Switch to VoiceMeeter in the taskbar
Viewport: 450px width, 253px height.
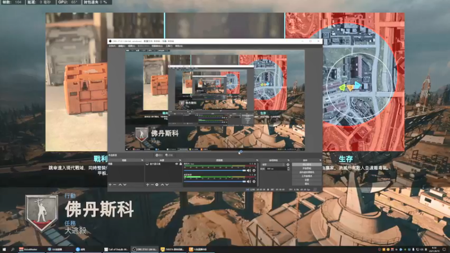pos(31,250)
